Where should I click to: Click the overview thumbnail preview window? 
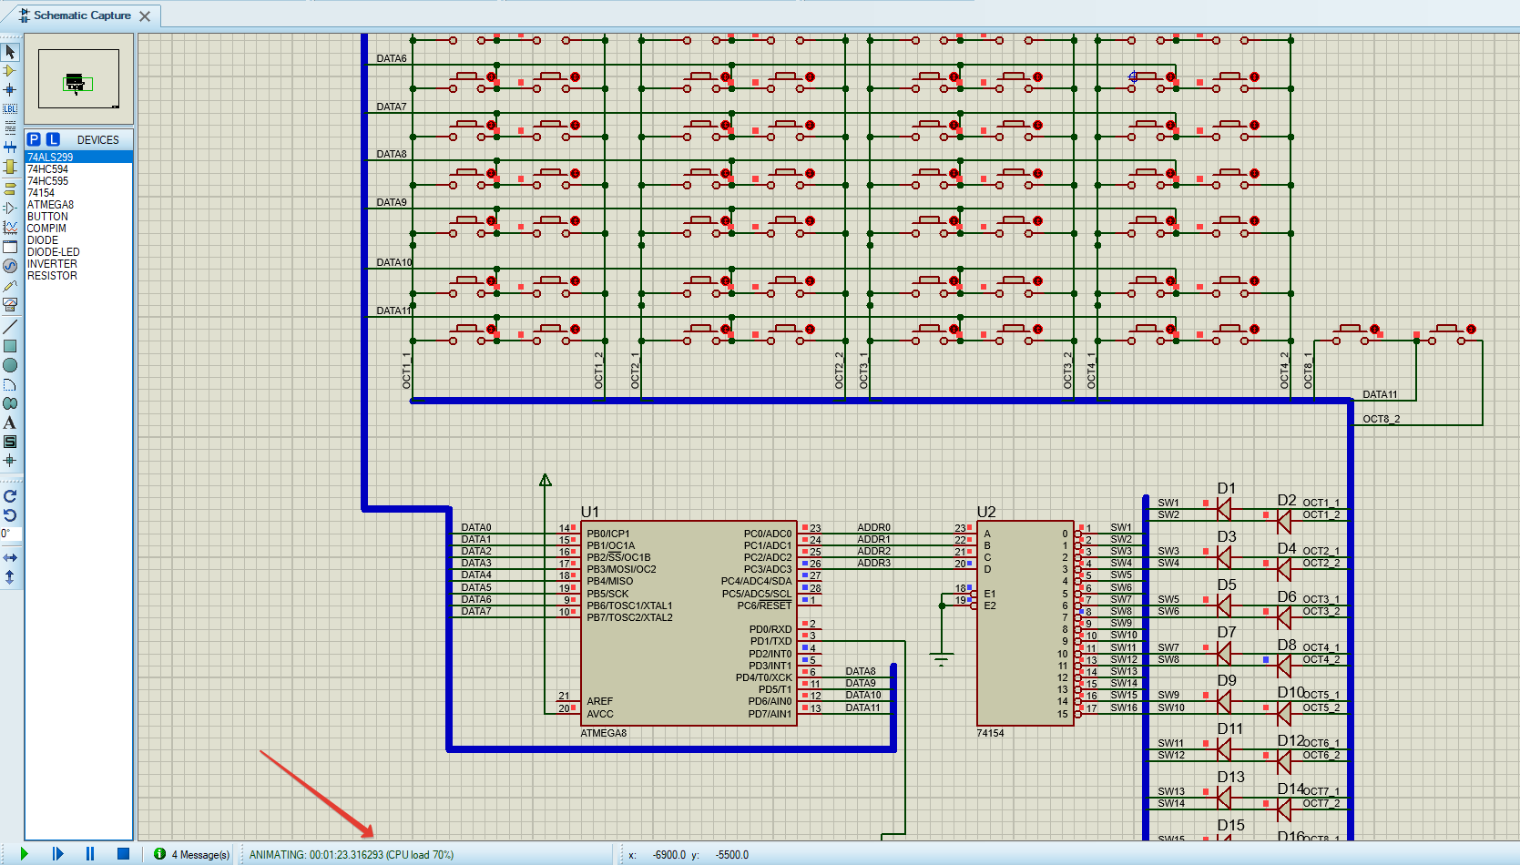pyautogui.click(x=78, y=79)
